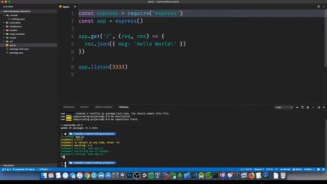The image size is (327, 184).
Task: Move the panel to the right side
Action: coord(319,107)
